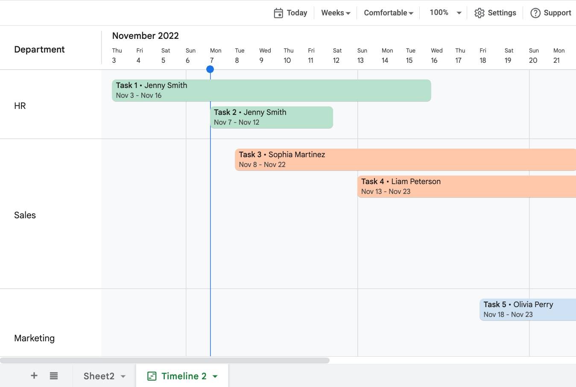Select the Timeline 2 tab
Screen dimensions: 576x387
point(183,376)
